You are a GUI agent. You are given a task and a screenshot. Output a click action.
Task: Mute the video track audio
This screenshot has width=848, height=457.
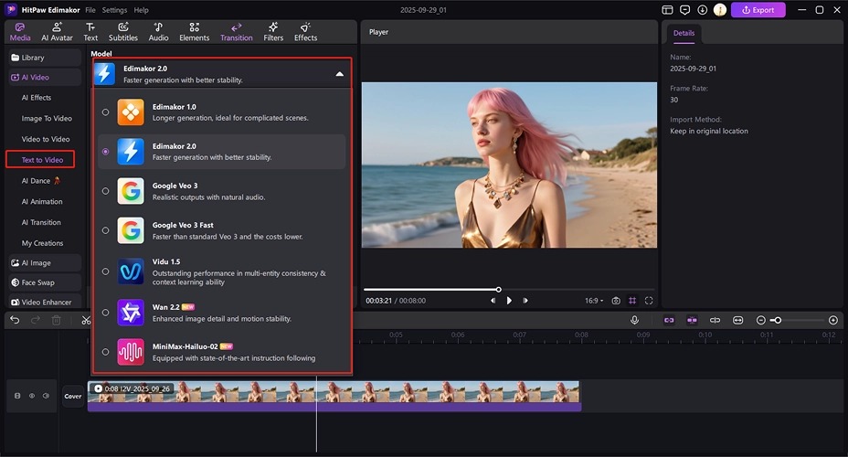click(x=46, y=396)
